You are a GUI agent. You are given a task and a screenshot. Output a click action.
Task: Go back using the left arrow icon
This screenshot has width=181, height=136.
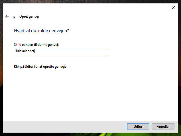[x=7, y=16]
